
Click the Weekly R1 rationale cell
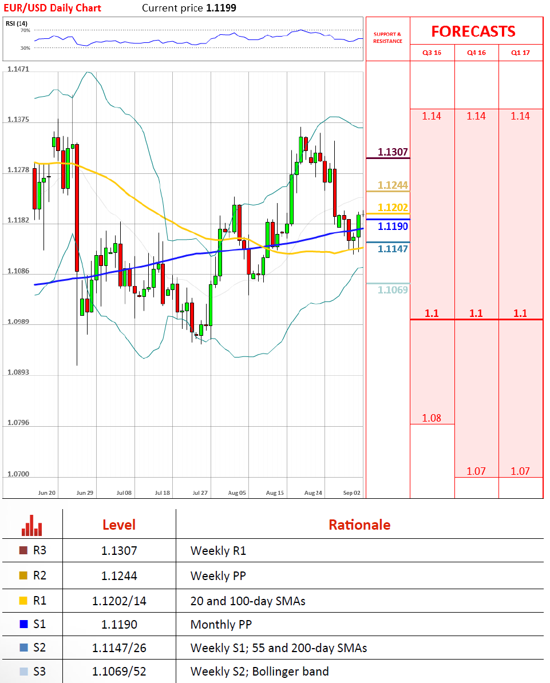coord(219,551)
